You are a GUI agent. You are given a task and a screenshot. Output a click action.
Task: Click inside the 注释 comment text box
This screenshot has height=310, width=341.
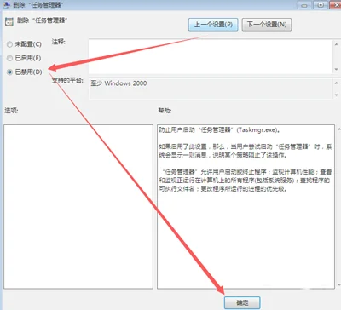211,57
